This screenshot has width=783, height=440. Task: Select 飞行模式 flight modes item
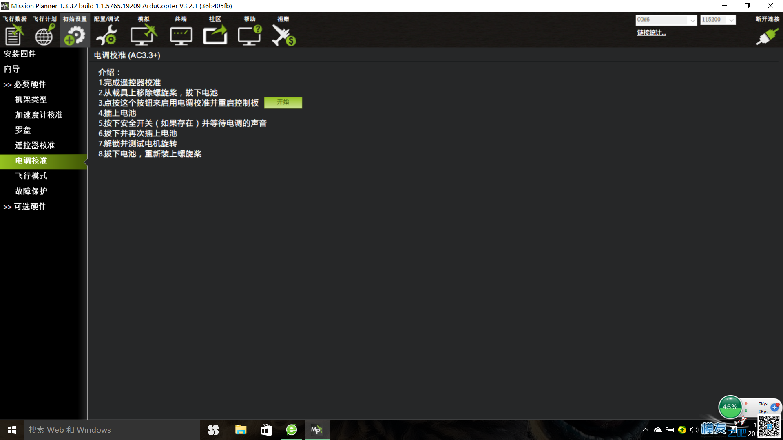click(x=31, y=176)
